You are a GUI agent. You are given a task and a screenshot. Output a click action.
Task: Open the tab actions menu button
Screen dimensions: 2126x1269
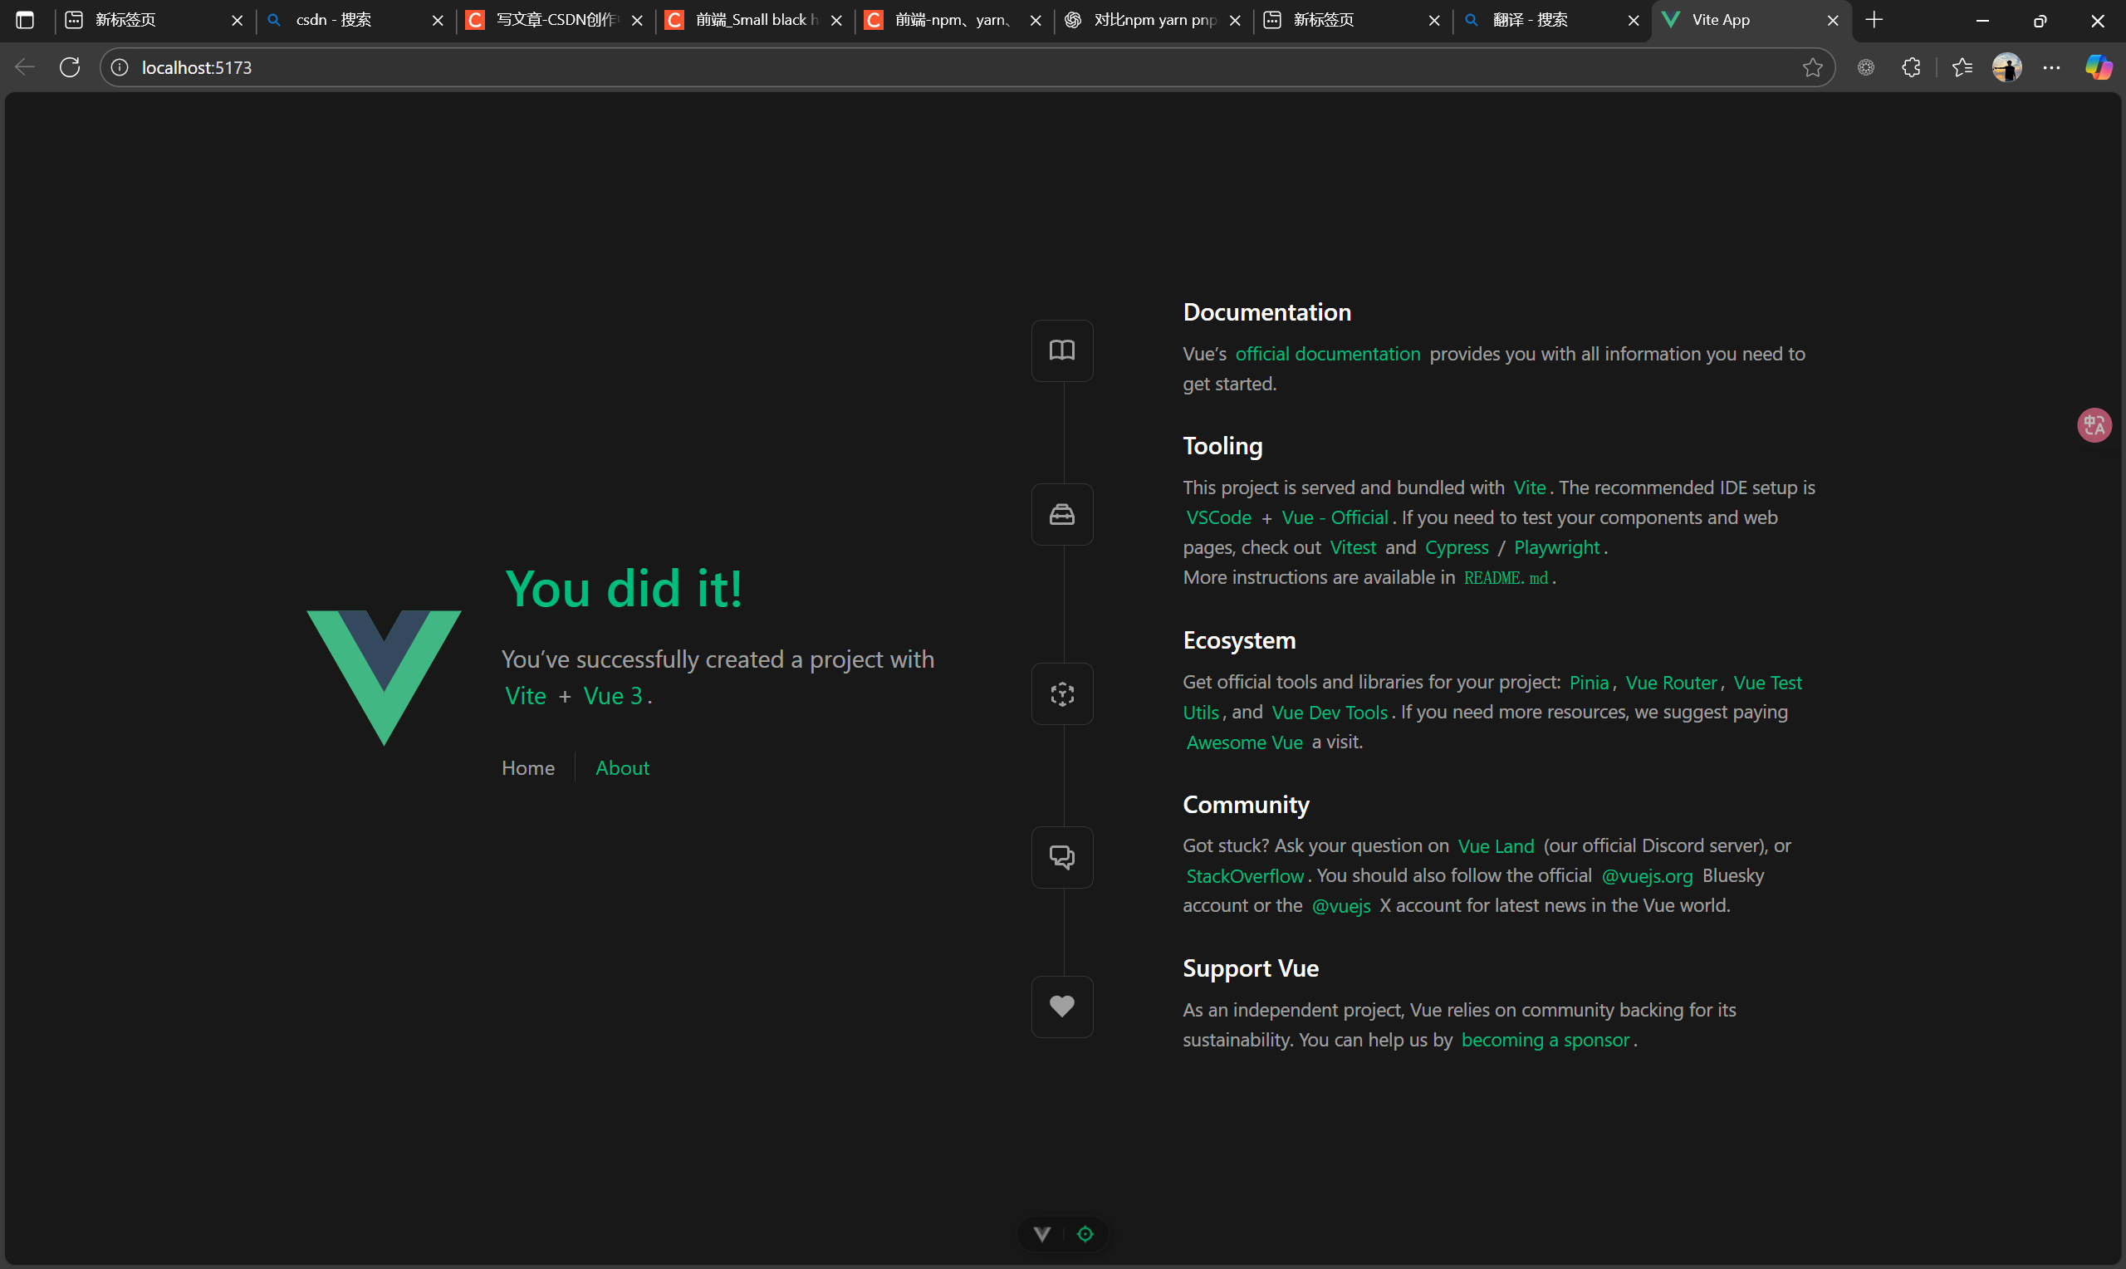(25, 20)
